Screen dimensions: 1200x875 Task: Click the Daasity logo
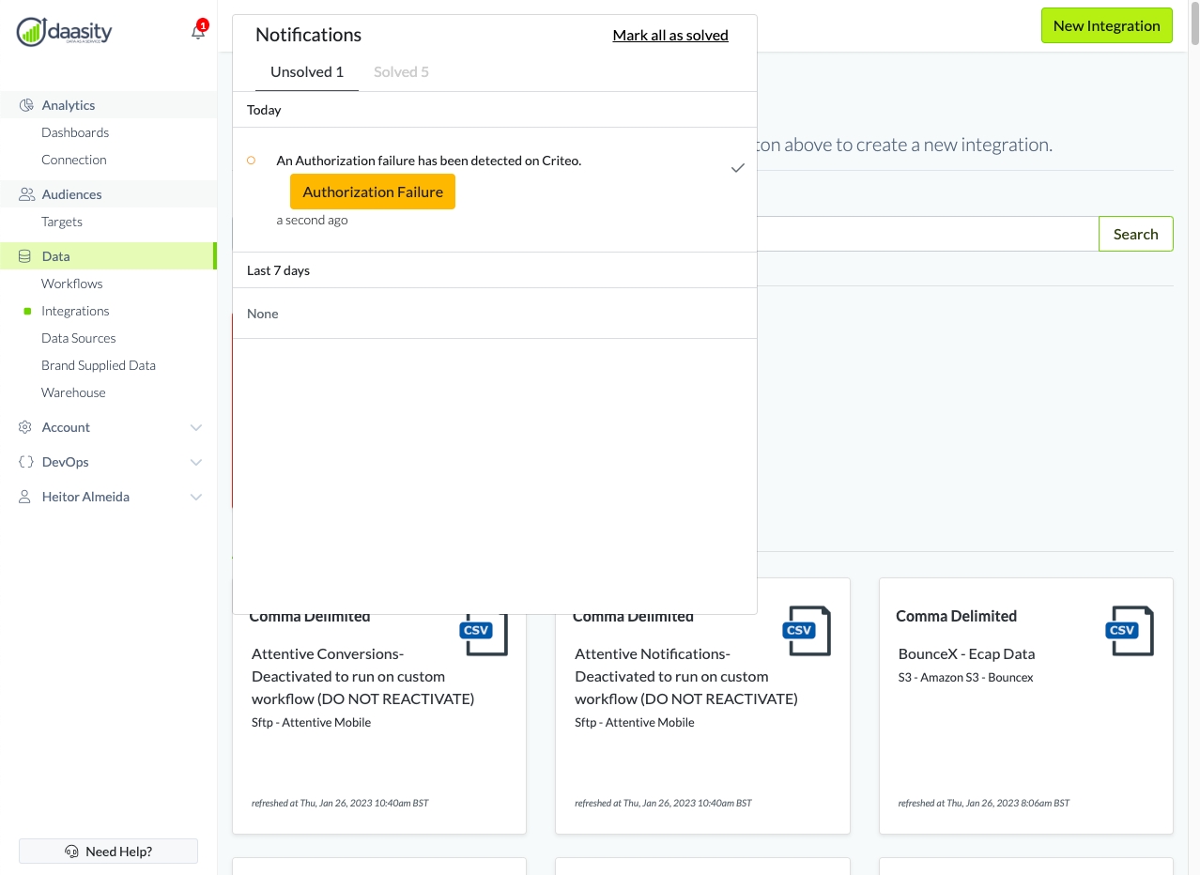[x=64, y=32]
